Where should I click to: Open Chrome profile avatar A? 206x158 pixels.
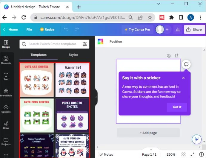tap(191, 17)
